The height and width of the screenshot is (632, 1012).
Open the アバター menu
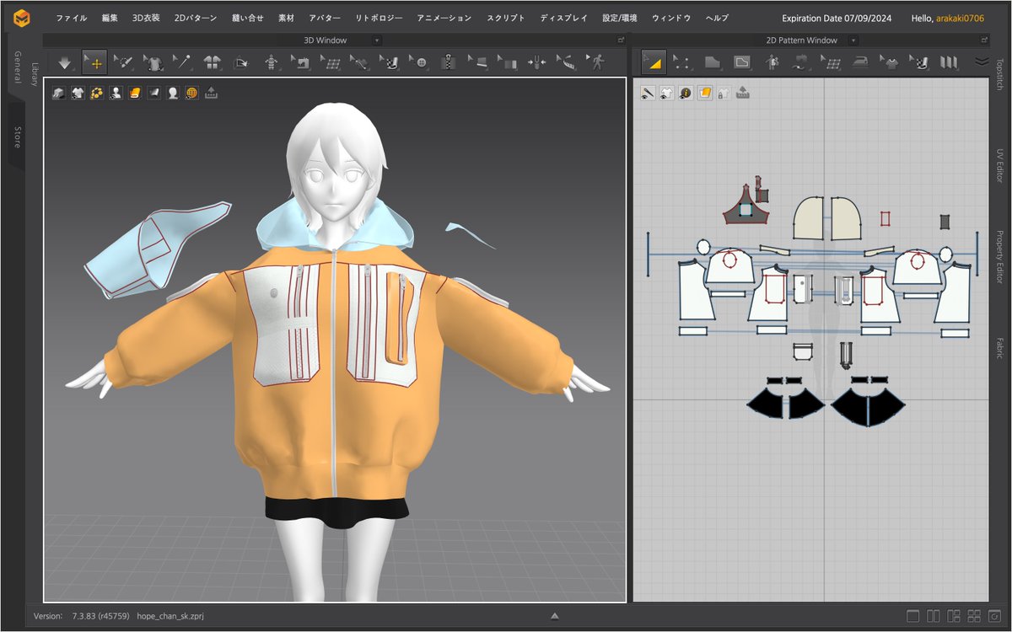[325, 18]
